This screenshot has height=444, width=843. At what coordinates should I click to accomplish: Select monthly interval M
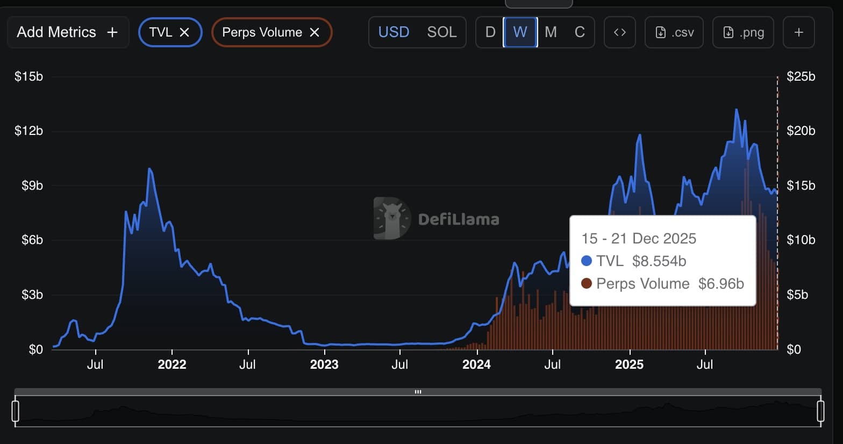click(551, 32)
